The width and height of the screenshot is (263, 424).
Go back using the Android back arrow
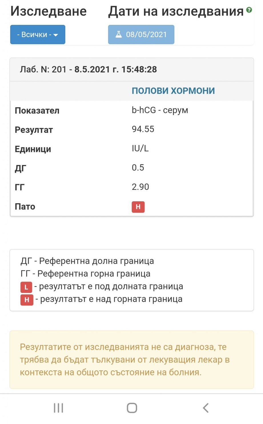[206, 408]
